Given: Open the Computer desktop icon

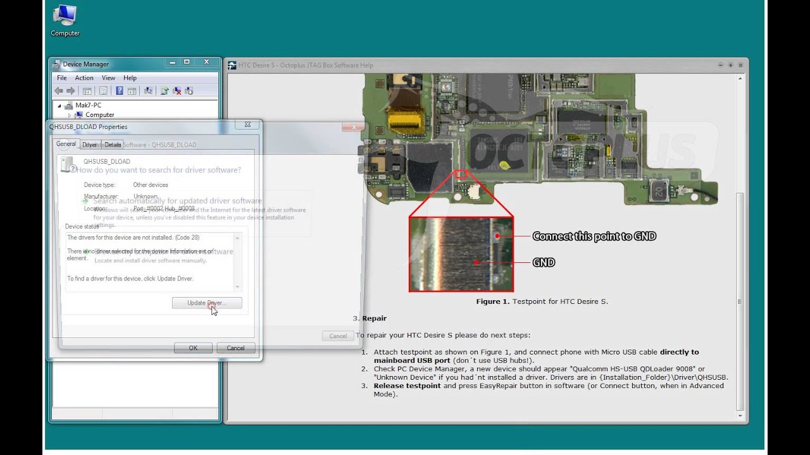Looking at the screenshot, I should click(x=65, y=20).
